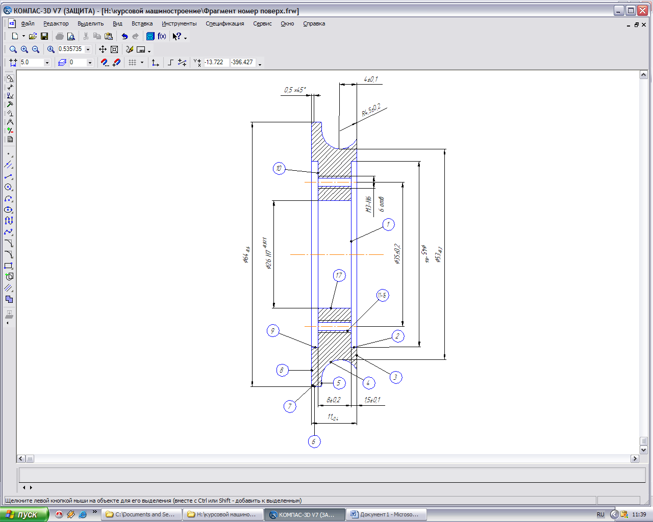653x522 pixels.
Task: Open the Инструменты menu
Action: click(x=179, y=23)
